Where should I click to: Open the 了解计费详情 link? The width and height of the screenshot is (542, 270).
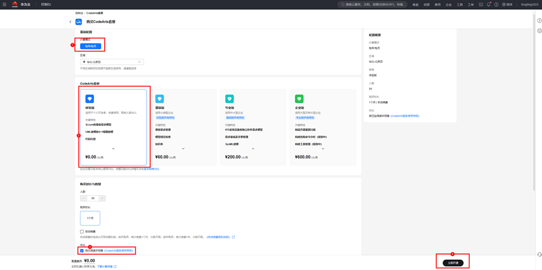[x=104, y=266]
